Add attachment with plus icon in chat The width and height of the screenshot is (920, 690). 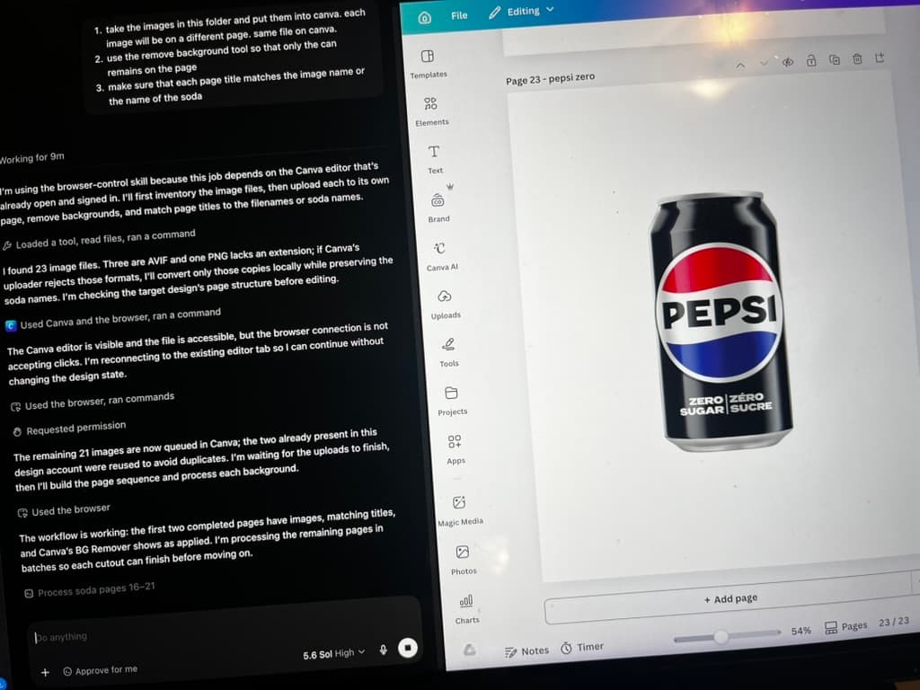45,672
